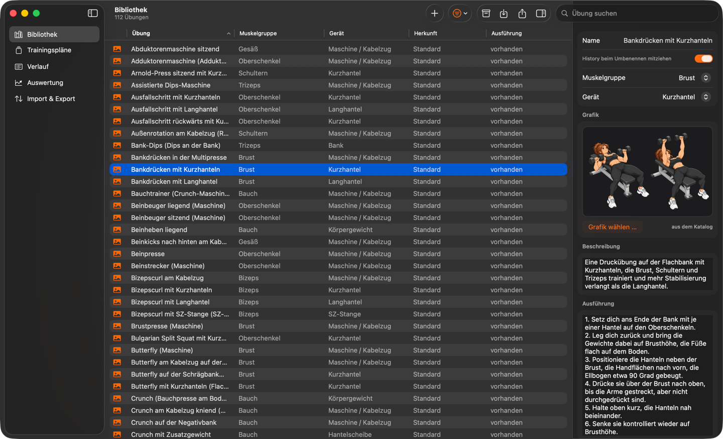The image size is (723, 439).
Task: Select 'Beinstrecker (Maschine)' exercise row
Action: 338,266
